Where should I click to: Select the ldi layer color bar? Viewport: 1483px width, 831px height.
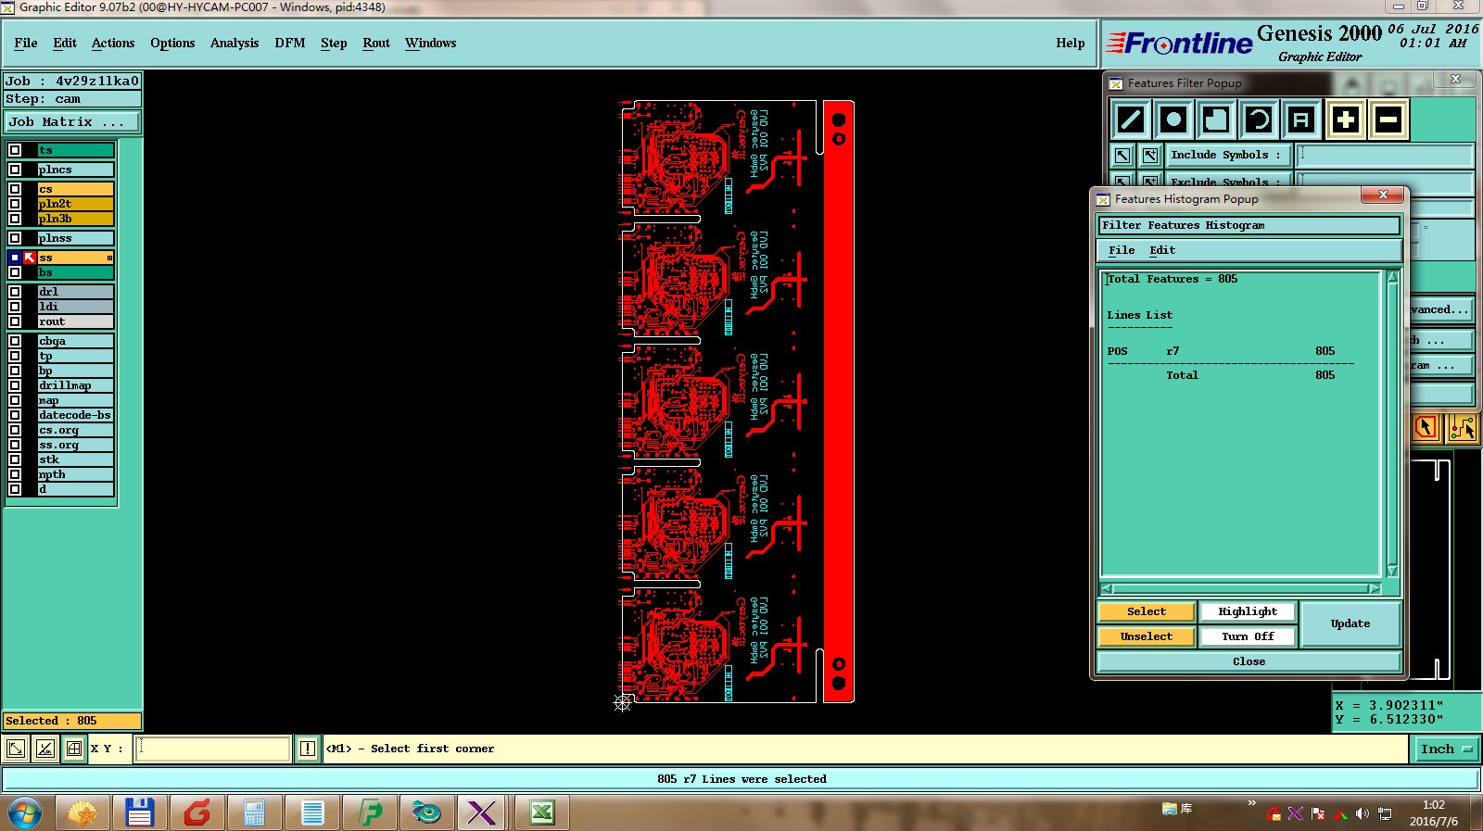(x=75, y=307)
